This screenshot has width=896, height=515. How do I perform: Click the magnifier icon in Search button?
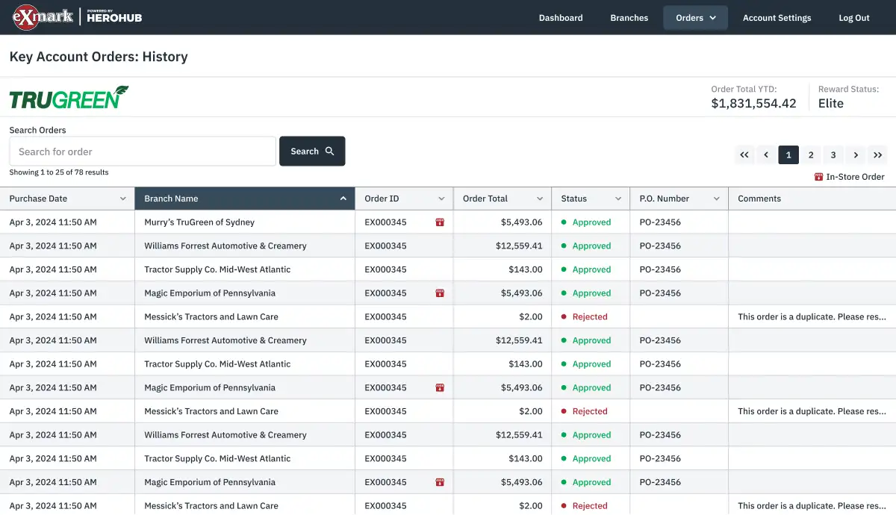pos(329,152)
